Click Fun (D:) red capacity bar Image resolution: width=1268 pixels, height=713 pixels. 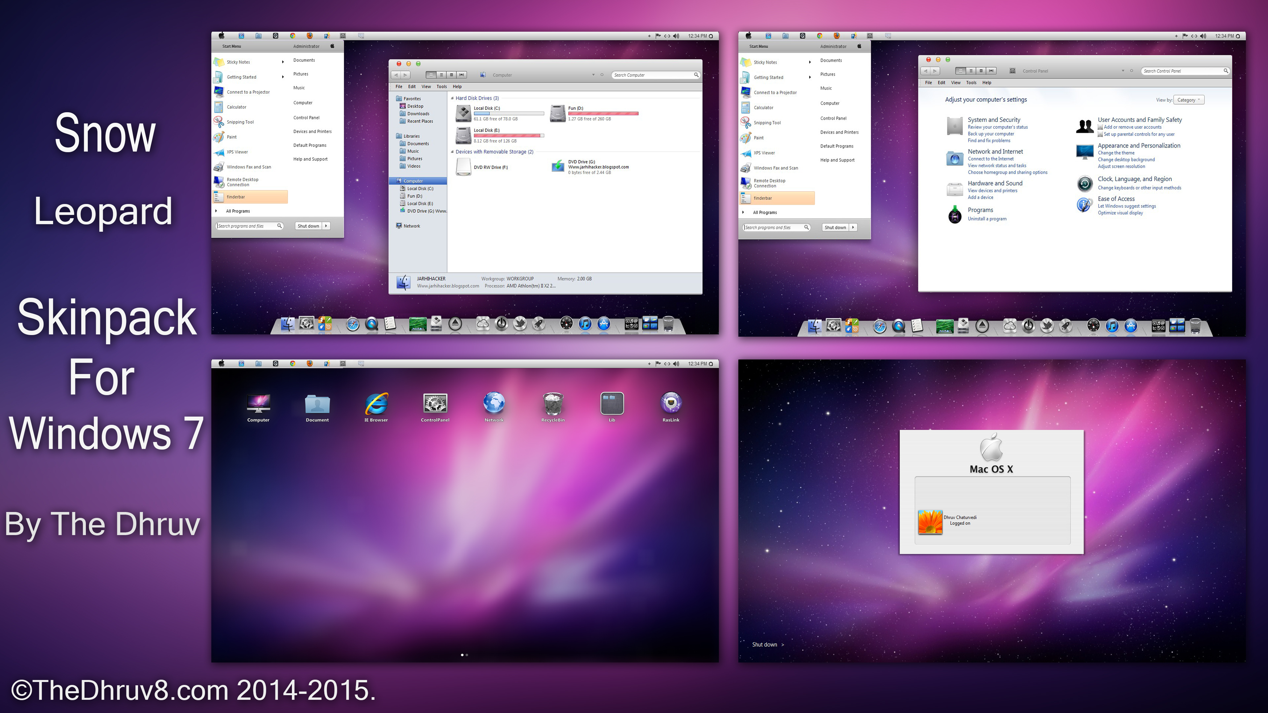604,114
